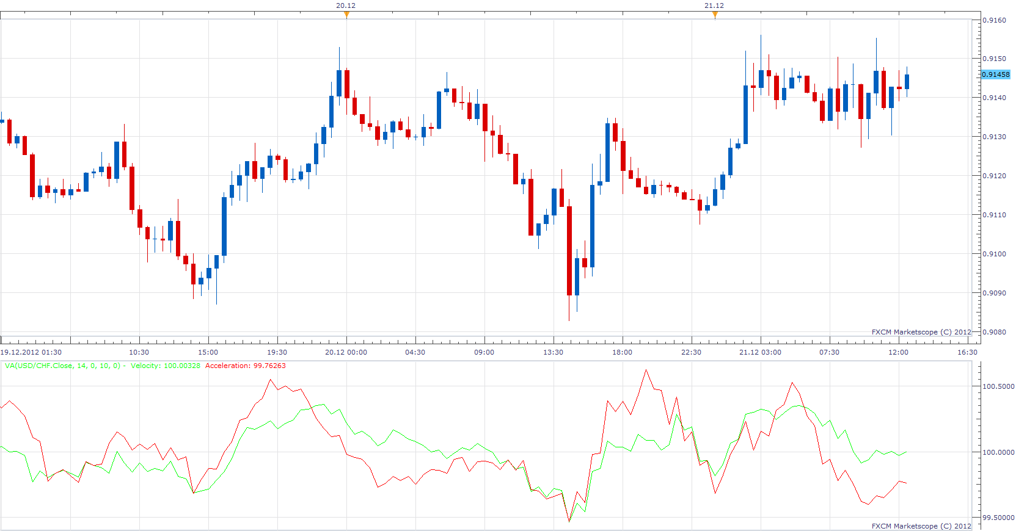Image resolution: width=1016 pixels, height=531 pixels.
Task: Click the 0.9090 price axis label
Action: [x=994, y=293]
